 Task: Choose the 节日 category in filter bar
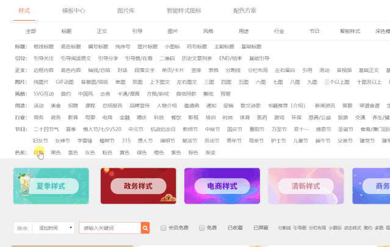click(x=314, y=30)
